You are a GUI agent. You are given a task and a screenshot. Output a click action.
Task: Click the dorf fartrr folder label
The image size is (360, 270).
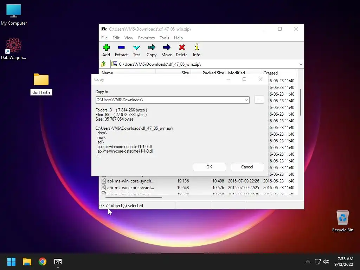pos(41,92)
